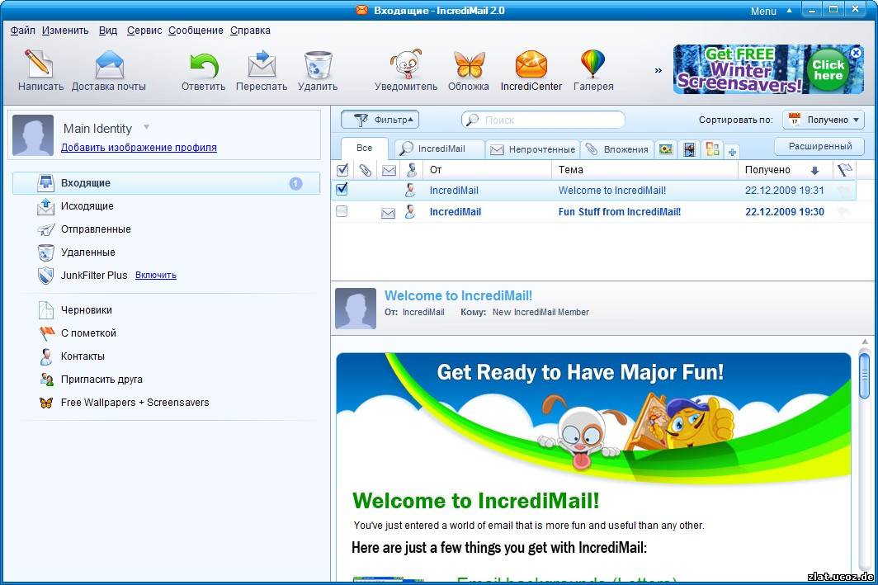
Task: Open the photo attachments filter tab icon
Action: 666,149
